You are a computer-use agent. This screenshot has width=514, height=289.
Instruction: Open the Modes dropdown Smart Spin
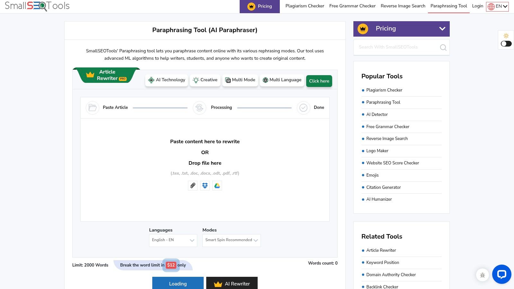(x=232, y=240)
